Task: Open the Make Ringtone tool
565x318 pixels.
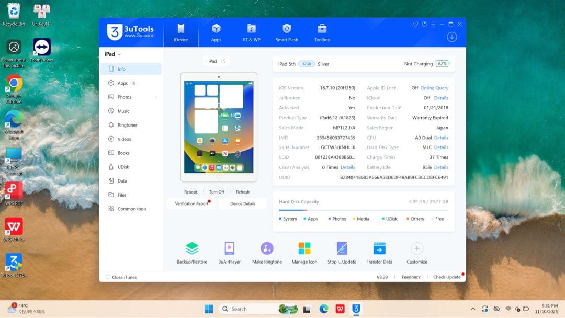Action: [x=267, y=248]
